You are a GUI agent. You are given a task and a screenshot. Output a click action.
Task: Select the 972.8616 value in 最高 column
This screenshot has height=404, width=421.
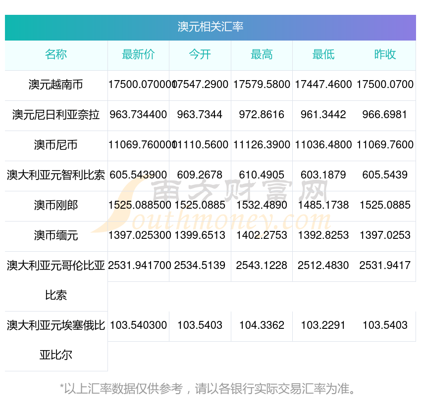[262, 115]
